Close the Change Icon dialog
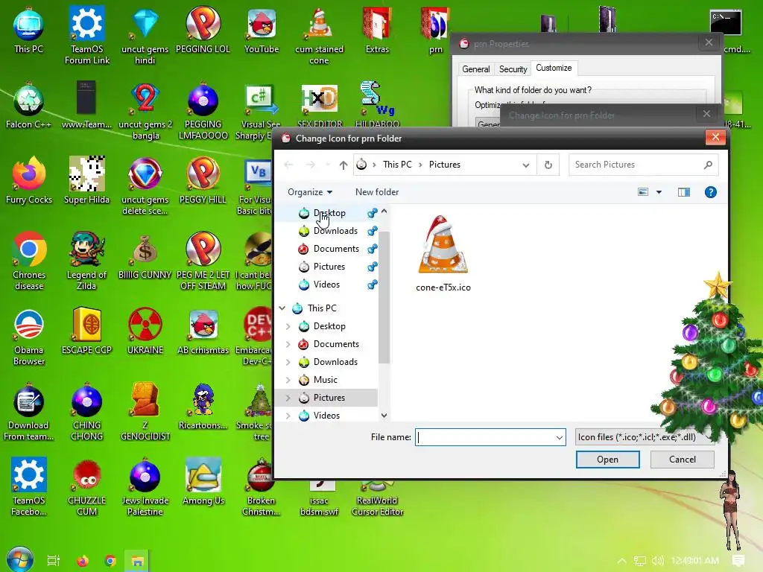 (x=715, y=138)
